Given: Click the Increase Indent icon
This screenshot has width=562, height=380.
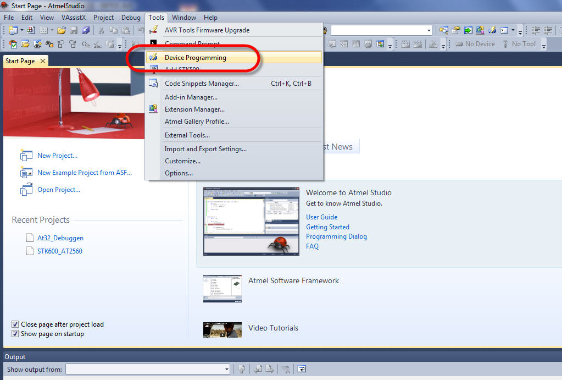Looking at the screenshot, I should [548, 30].
